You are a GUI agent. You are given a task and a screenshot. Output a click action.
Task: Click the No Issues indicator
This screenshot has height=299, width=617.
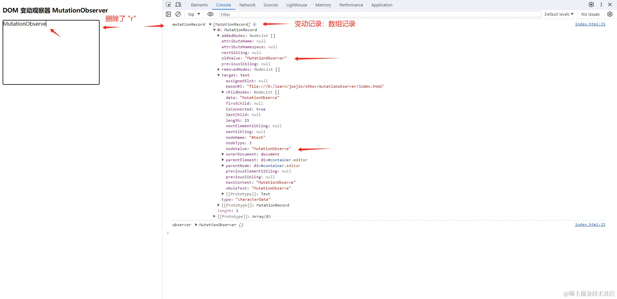591,14
